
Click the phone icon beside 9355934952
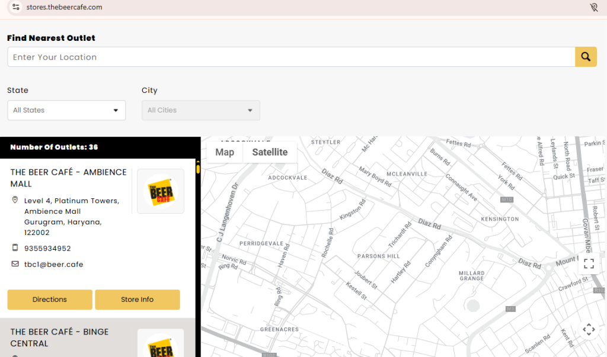coord(15,247)
